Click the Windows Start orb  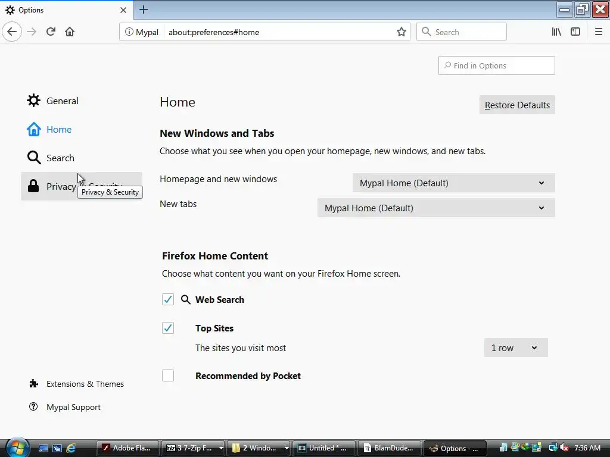(17, 447)
